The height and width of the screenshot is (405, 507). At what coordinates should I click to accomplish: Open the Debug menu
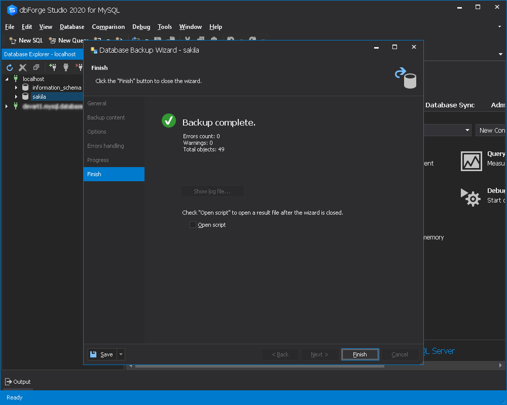click(141, 27)
